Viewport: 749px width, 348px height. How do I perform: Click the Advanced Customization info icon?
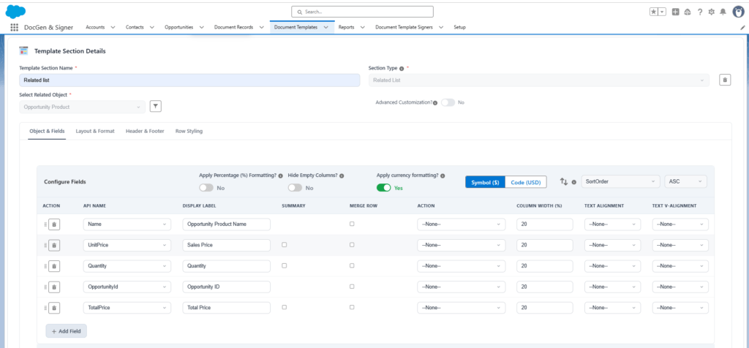coord(435,102)
